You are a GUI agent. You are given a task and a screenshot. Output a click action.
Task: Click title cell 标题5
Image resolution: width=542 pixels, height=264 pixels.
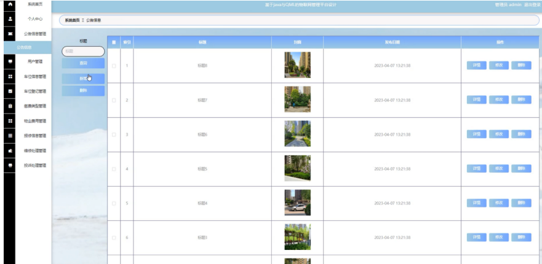202,169
